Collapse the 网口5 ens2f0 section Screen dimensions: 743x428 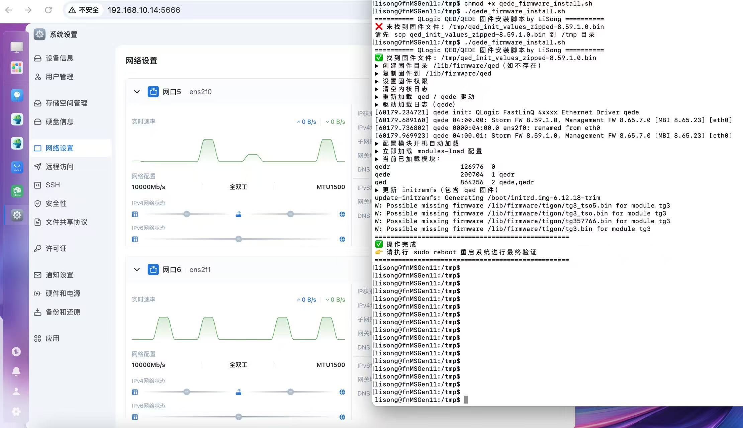tap(137, 92)
